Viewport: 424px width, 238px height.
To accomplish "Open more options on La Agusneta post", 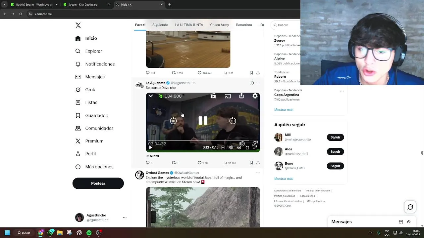I will pyautogui.click(x=258, y=83).
